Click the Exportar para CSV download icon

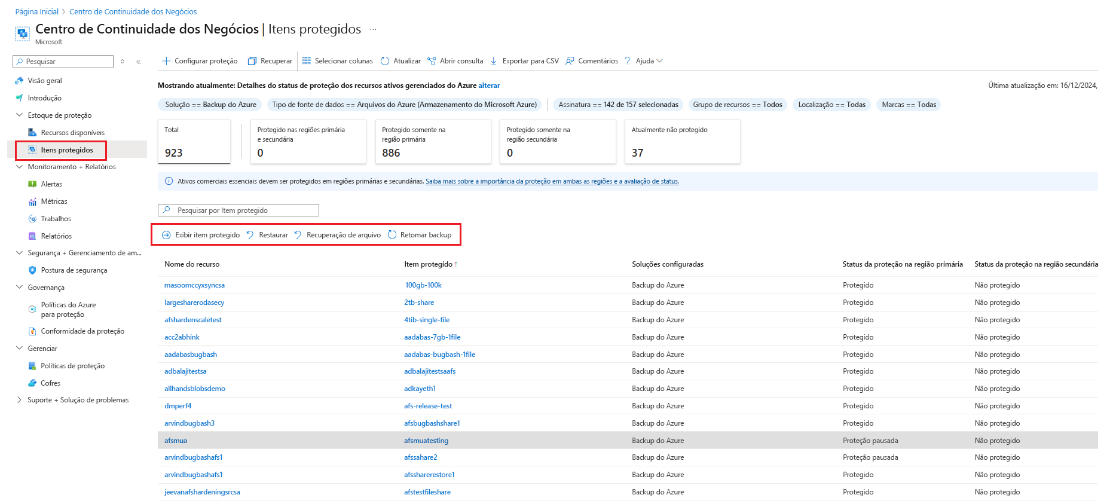click(x=494, y=61)
